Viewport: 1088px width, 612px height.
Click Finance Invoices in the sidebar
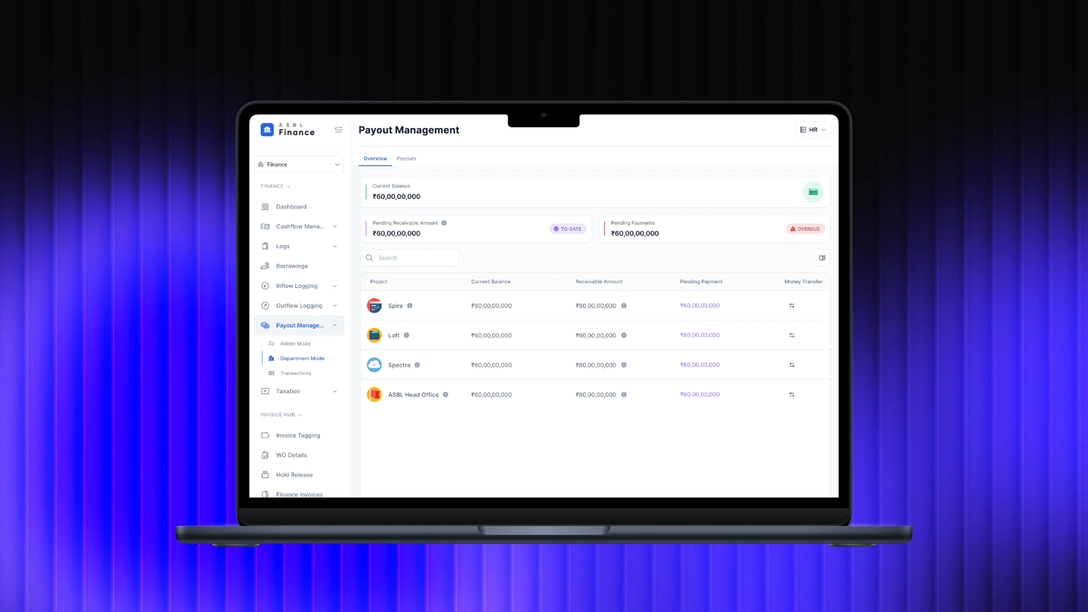click(x=299, y=494)
